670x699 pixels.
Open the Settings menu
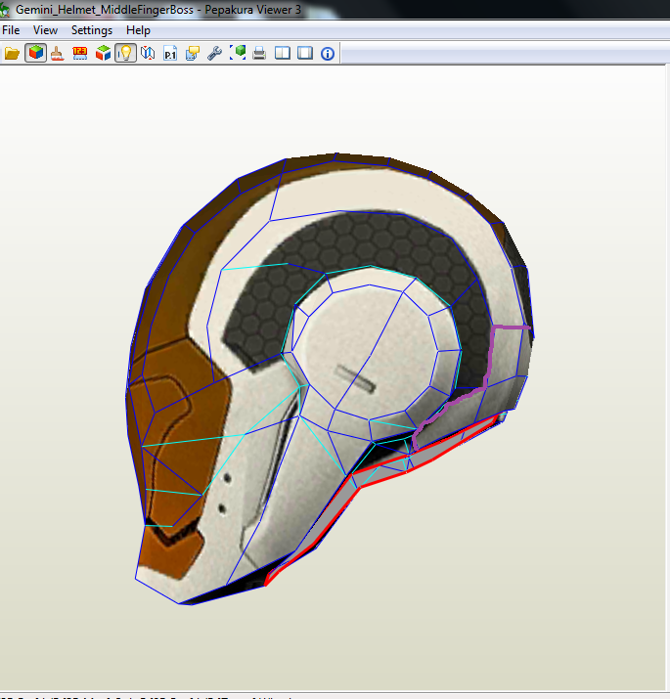click(92, 30)
